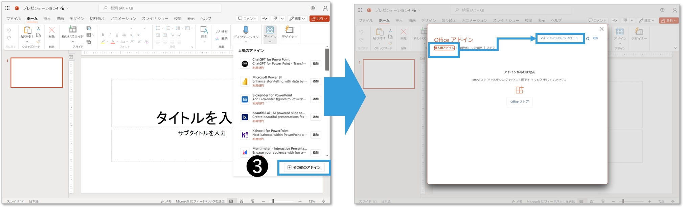The image size is (684, 208).
Task: Click the search box in left window
Action: [160, 8]
